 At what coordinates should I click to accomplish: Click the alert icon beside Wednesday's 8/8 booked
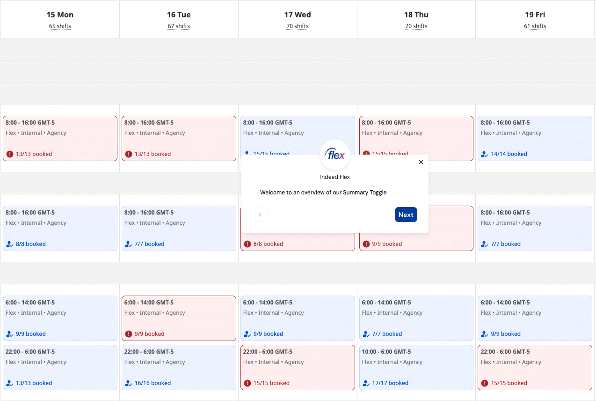point(247,244)
